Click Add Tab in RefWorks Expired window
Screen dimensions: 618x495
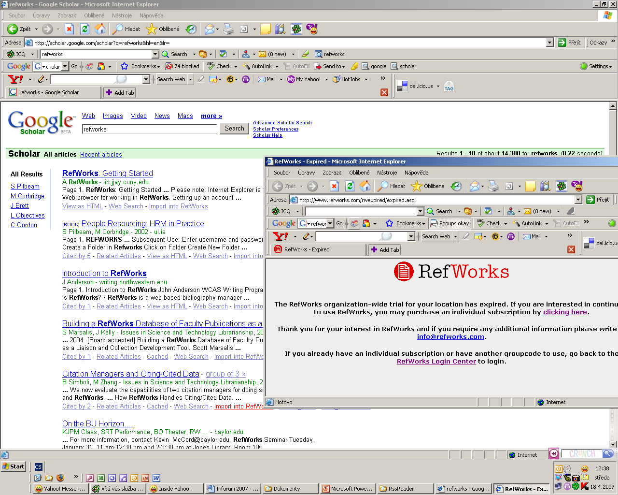tap(385, 249)
